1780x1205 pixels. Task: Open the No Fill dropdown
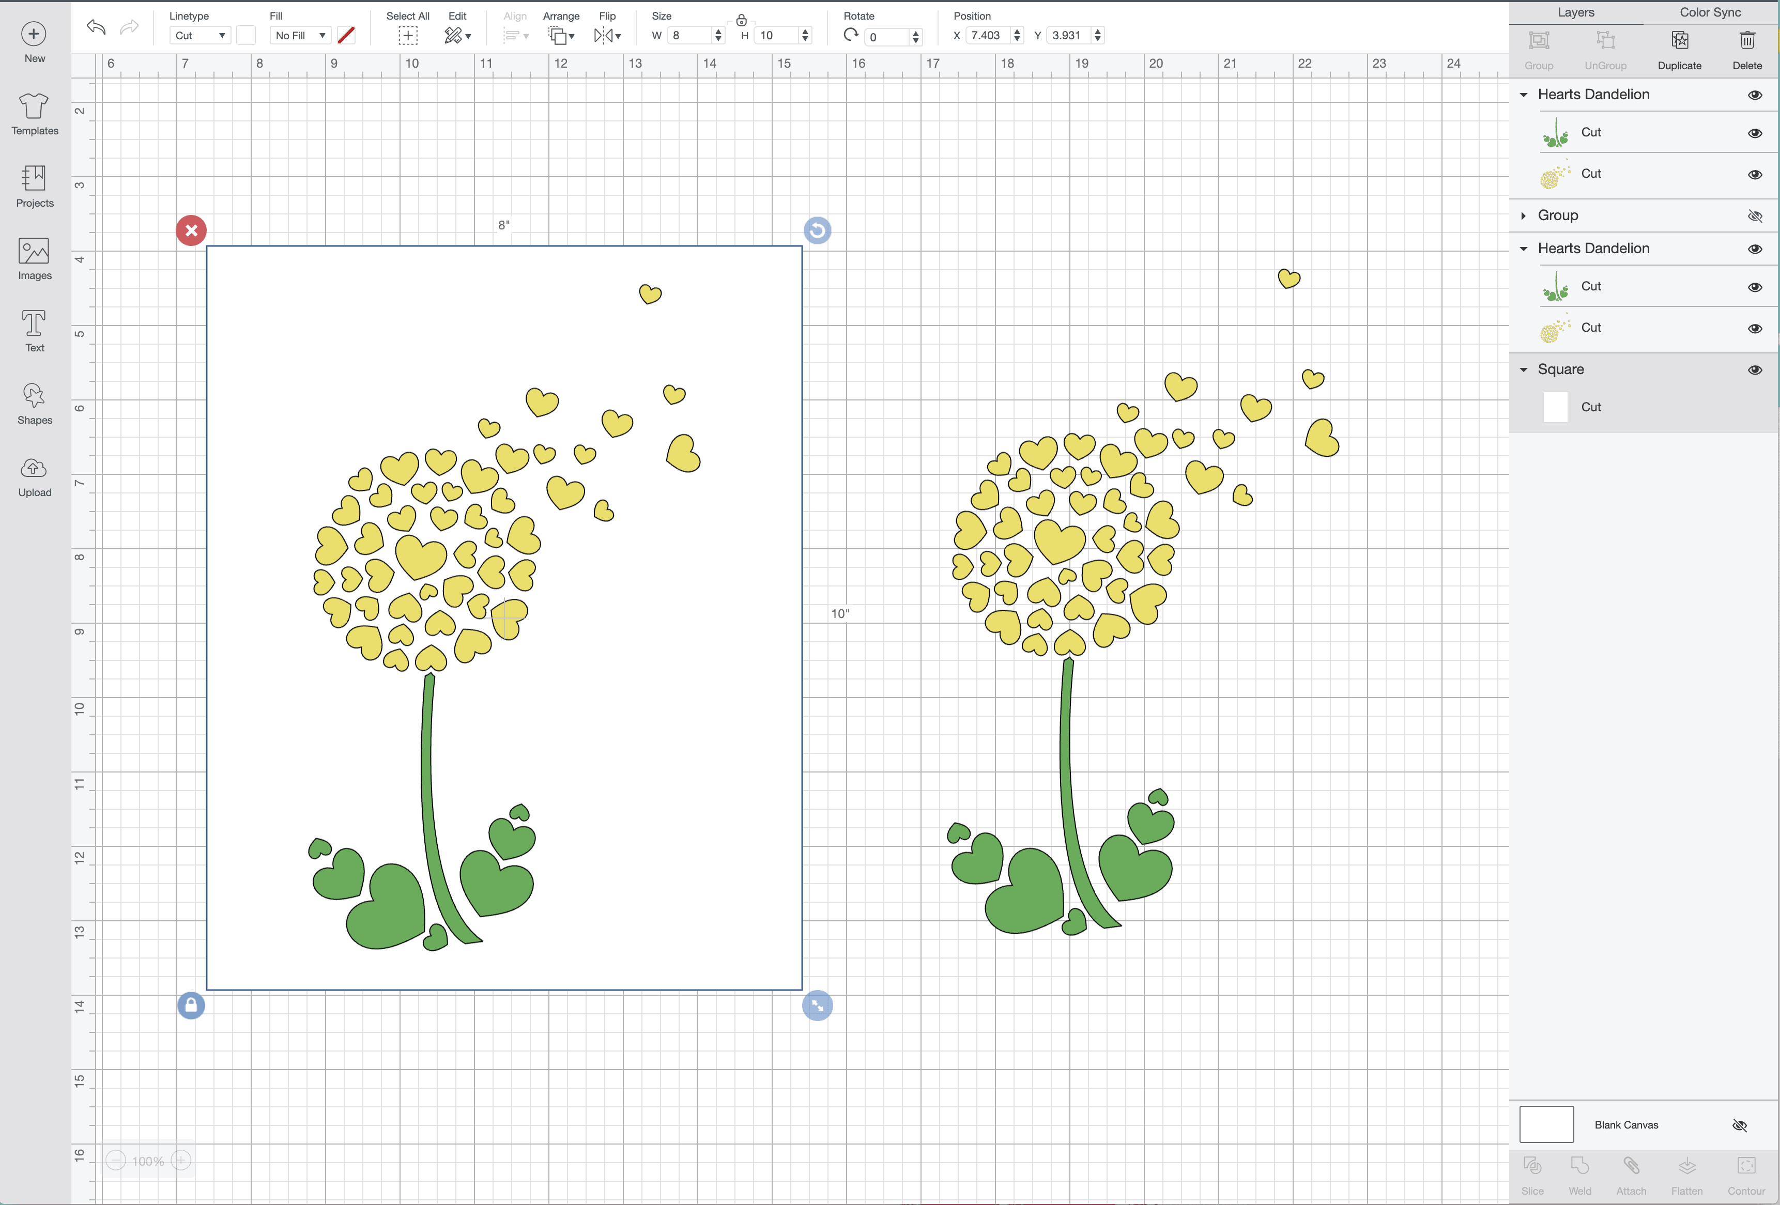(x=300, y=35)
